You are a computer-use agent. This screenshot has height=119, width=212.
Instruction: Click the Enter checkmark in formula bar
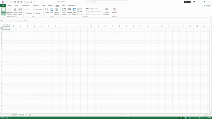pyautogui.click(x=21, y=20)
